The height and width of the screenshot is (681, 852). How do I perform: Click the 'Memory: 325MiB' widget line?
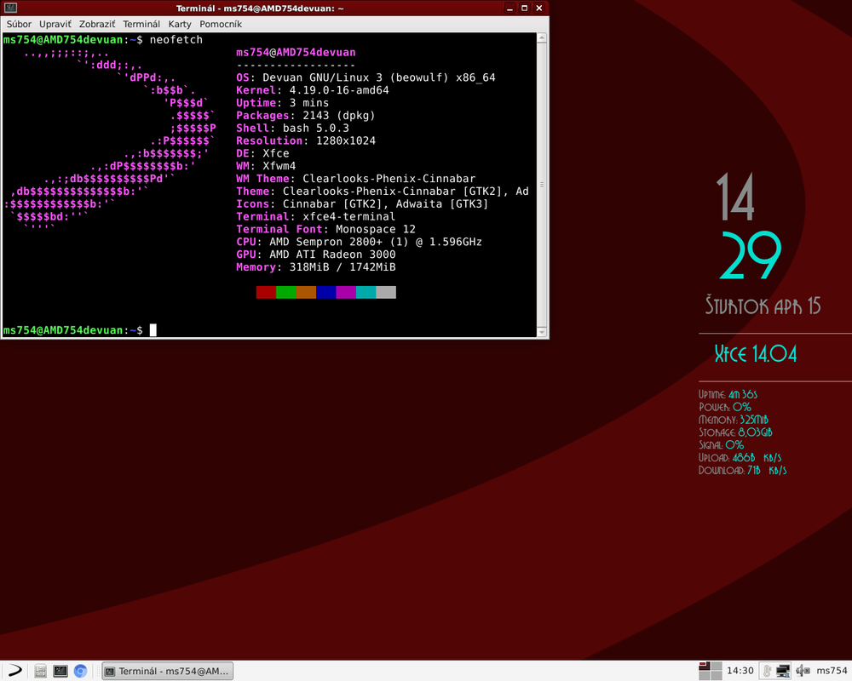click(734, 420)
